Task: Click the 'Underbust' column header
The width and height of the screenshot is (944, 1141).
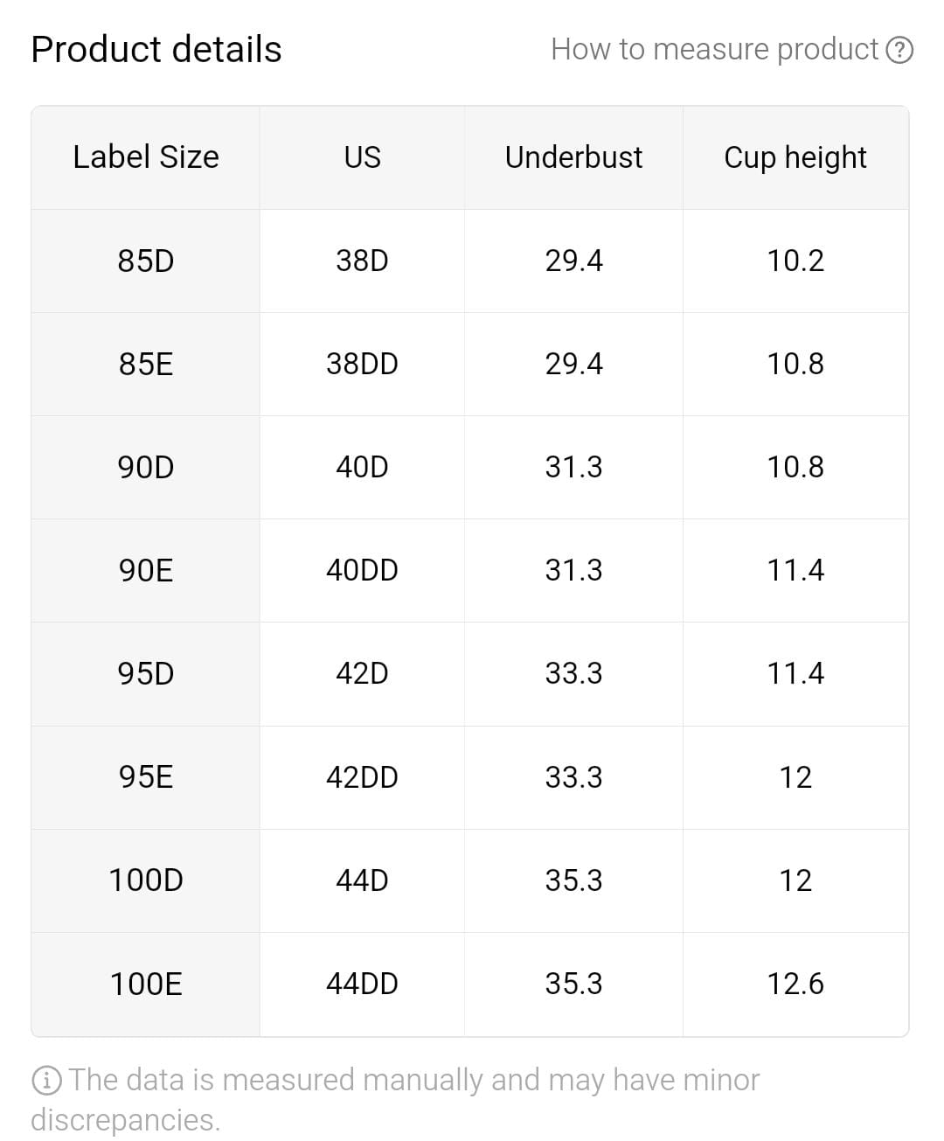Action: click(573, 157)
